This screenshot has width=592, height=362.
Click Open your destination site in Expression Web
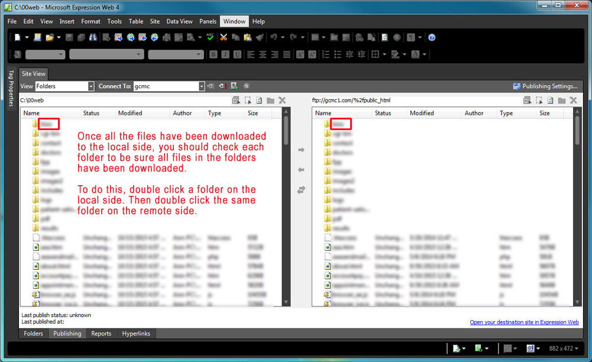tap(524, 322)
